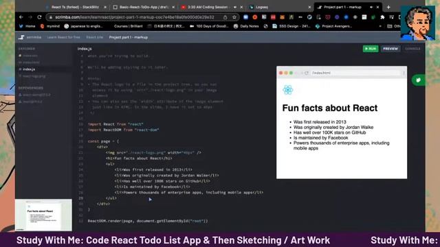Click Project part 1 - markup breadcrumb
Image resolution: width=440 pixels, height=247 pixels.
129,37
